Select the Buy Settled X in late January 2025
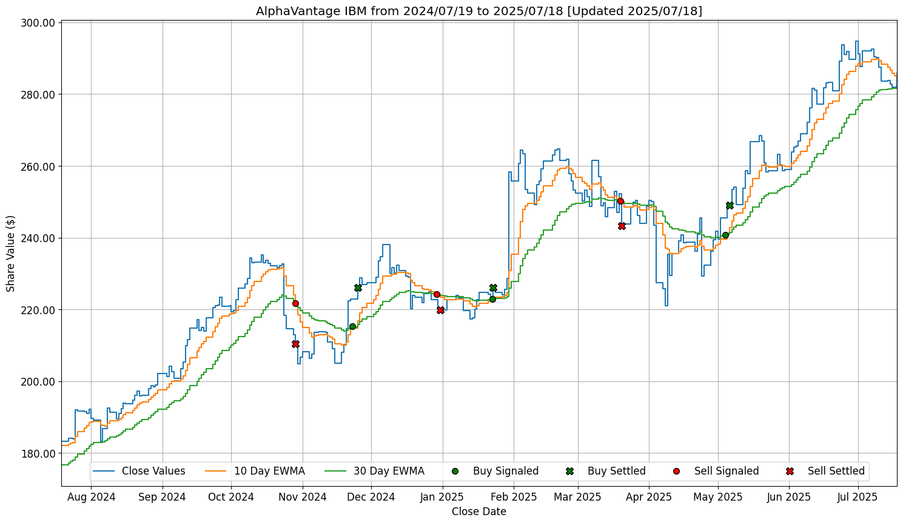Viewport: 903px width, 523px height. point(493,288)
